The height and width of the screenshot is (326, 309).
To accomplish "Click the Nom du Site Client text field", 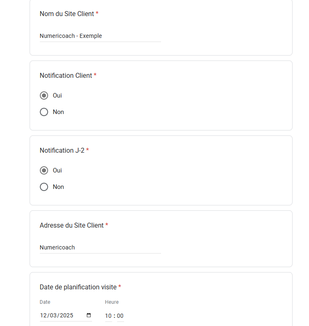I will pyautogui.click(x=100, y=36).
